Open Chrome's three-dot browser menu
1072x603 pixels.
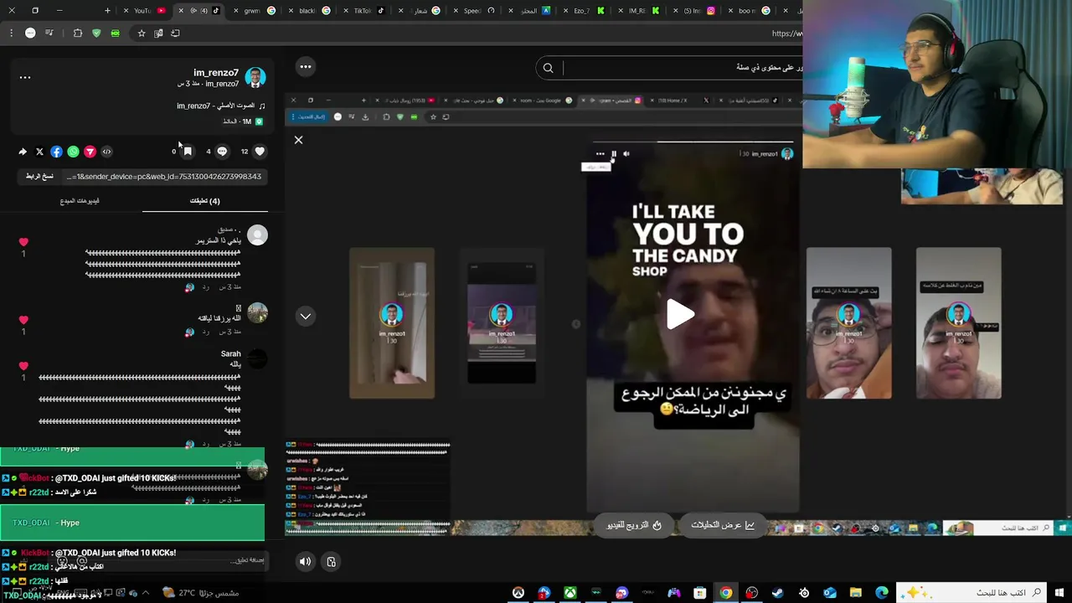tap(11, 33)
